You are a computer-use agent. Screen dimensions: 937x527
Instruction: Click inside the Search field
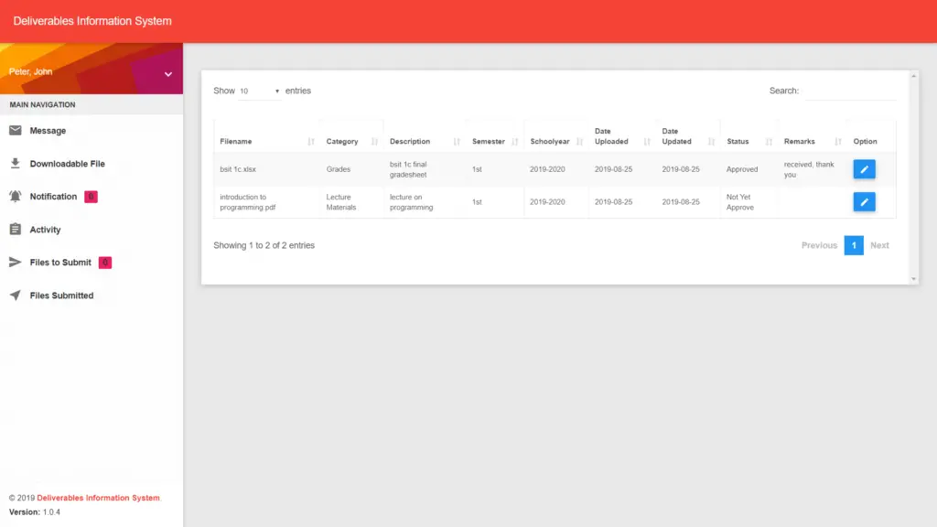pyautogui.click(x=851, y=91)
